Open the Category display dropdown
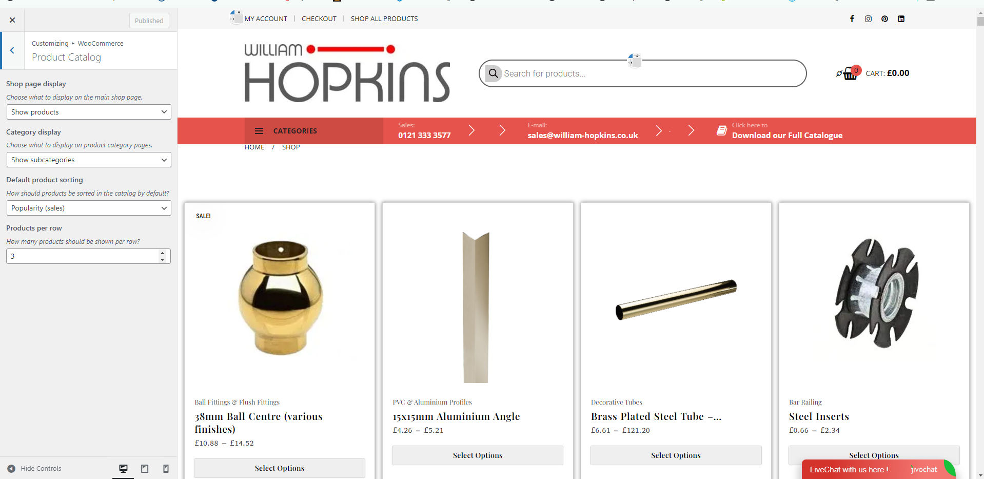Viewport: 984px width, 479px height. click(89, 160)
